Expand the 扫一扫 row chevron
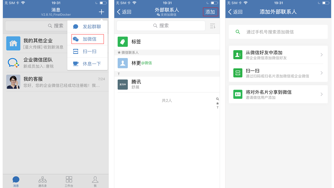 point(321,73)
